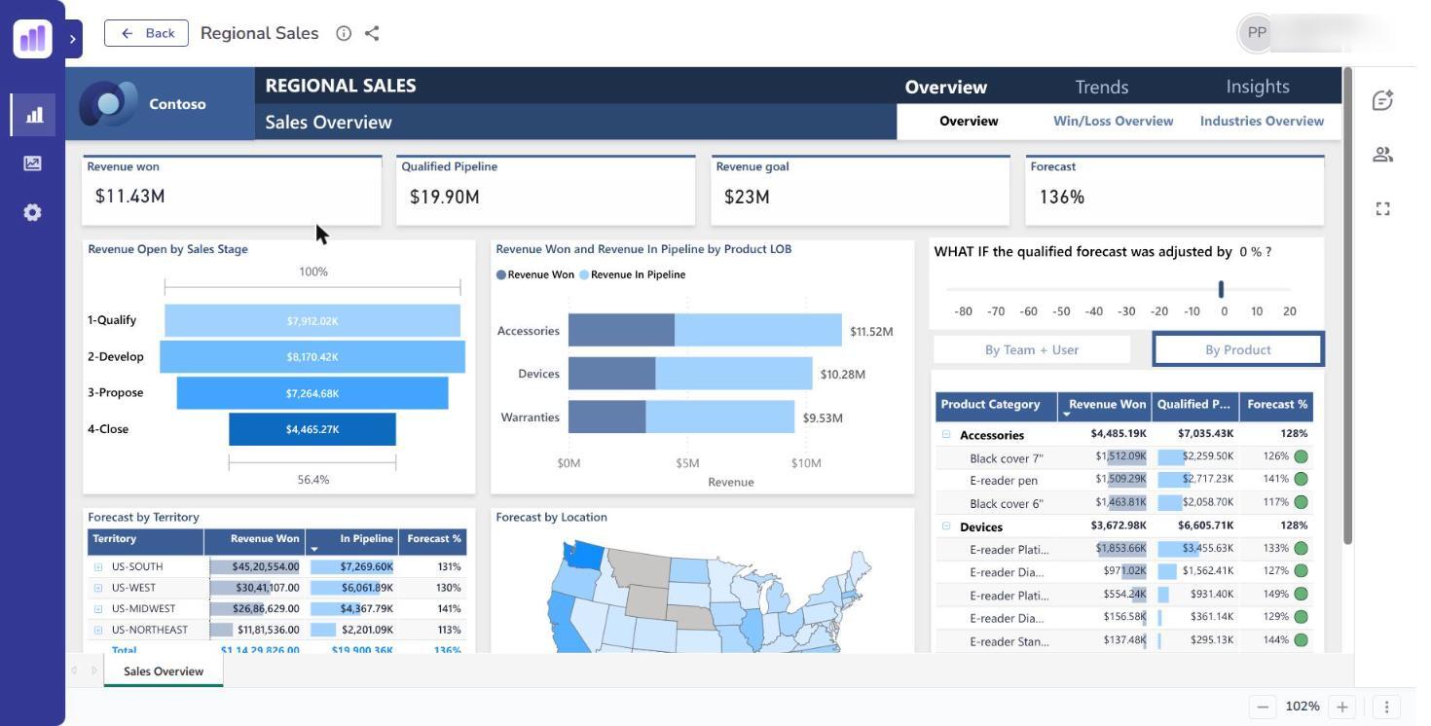Collapse the Accessories product category row
The height and width of the screenshot is (726, 1431).
[946, 435]
